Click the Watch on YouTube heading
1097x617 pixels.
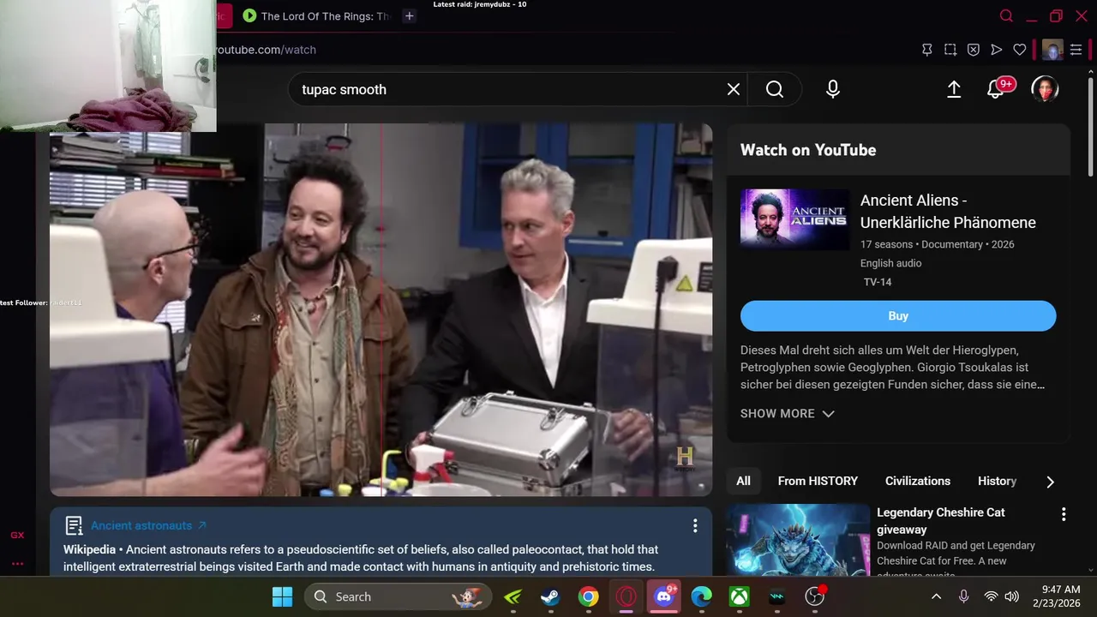808,150
